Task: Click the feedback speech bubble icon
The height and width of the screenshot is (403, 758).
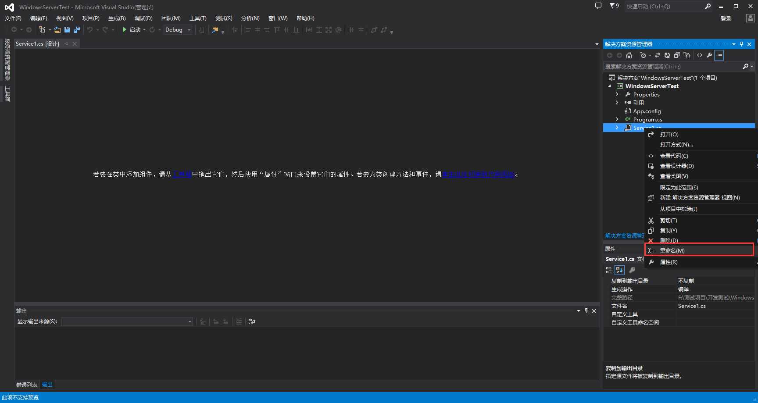Action: 598,6
